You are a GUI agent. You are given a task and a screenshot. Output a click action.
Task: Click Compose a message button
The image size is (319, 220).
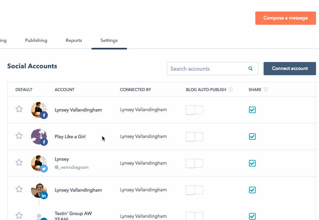(x=285, y=18)
